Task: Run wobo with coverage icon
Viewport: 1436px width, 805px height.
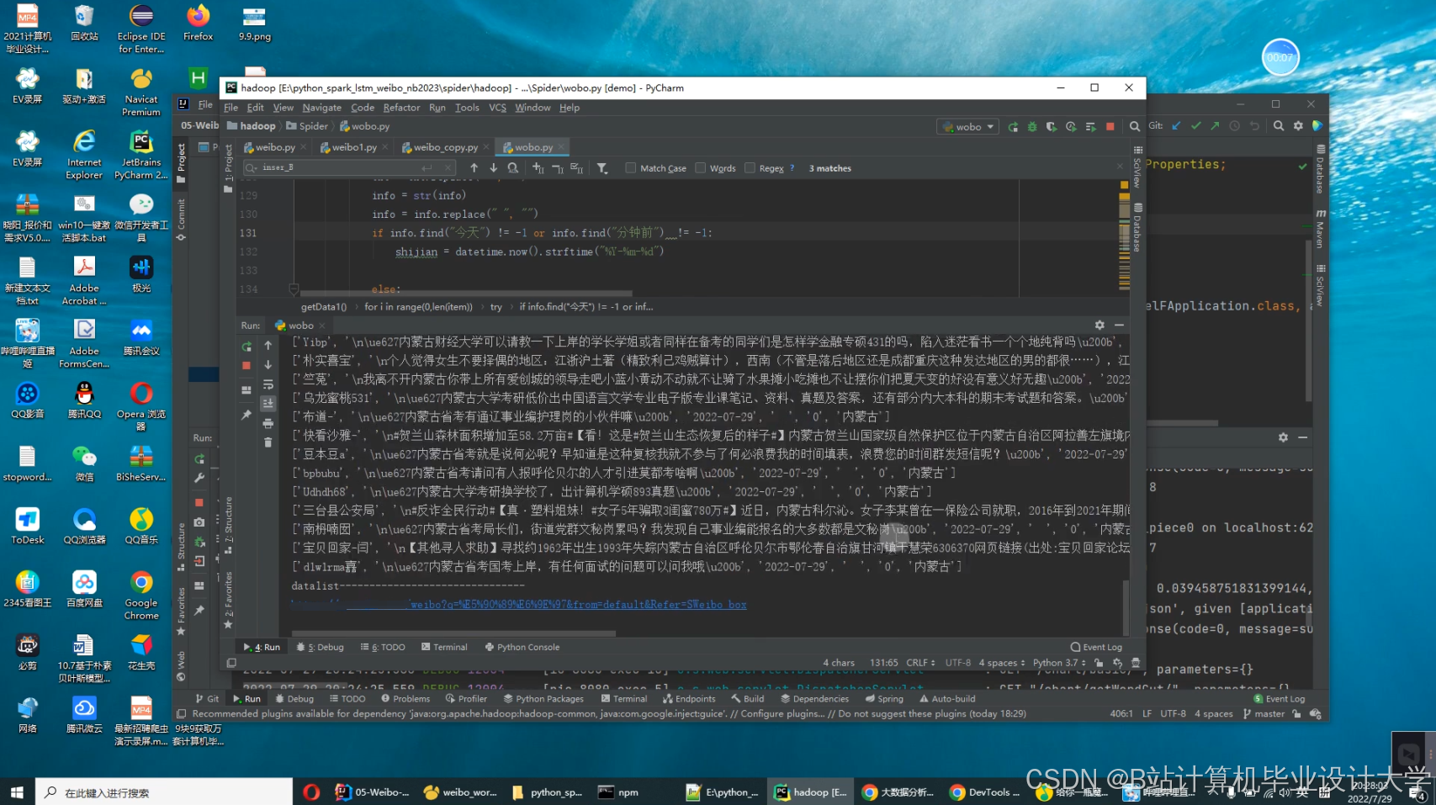Action: (1052, 127)
